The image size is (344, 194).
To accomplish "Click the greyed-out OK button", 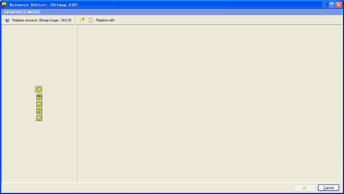I will tap(305, 188).
